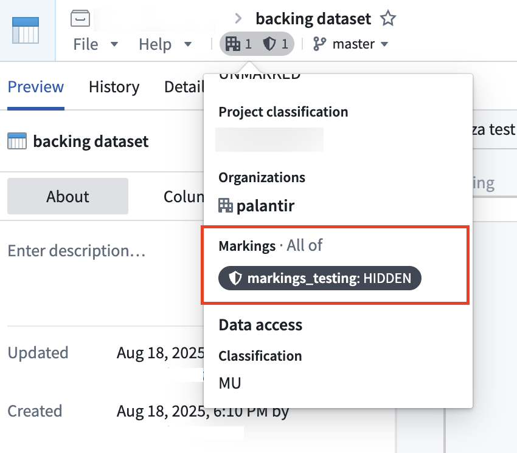This screenshot has height=453, width=517.
Task: Click the shield icon on the markings_testing tag
Action: (235, 278)
